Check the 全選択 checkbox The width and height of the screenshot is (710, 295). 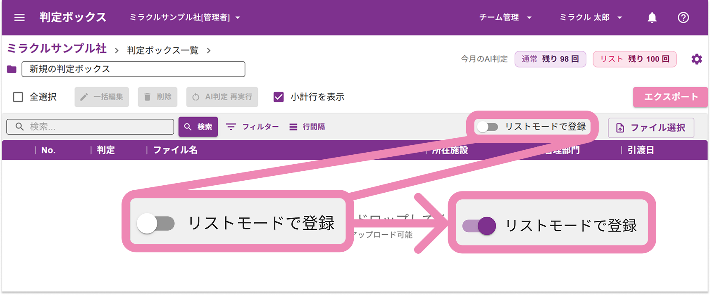click(x=18, y=97)
